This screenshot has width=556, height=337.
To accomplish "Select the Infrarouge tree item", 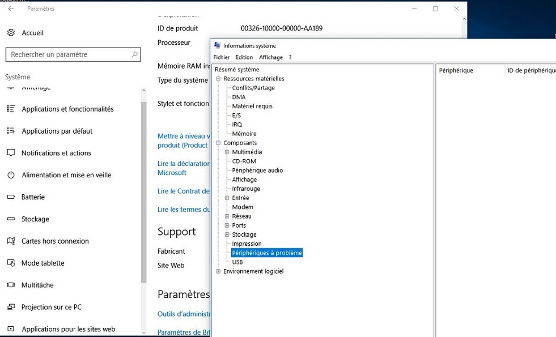I will (x=246, y=189).
